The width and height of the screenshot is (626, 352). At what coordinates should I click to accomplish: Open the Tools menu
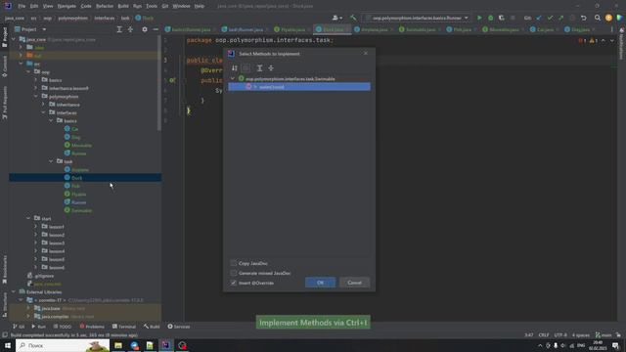click(x=152, y=6)
